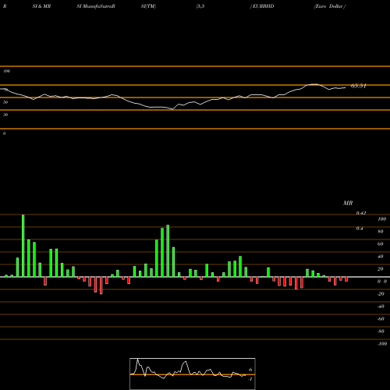Click the 60 label on histogram right axis
390x390 pixels.
381,244
